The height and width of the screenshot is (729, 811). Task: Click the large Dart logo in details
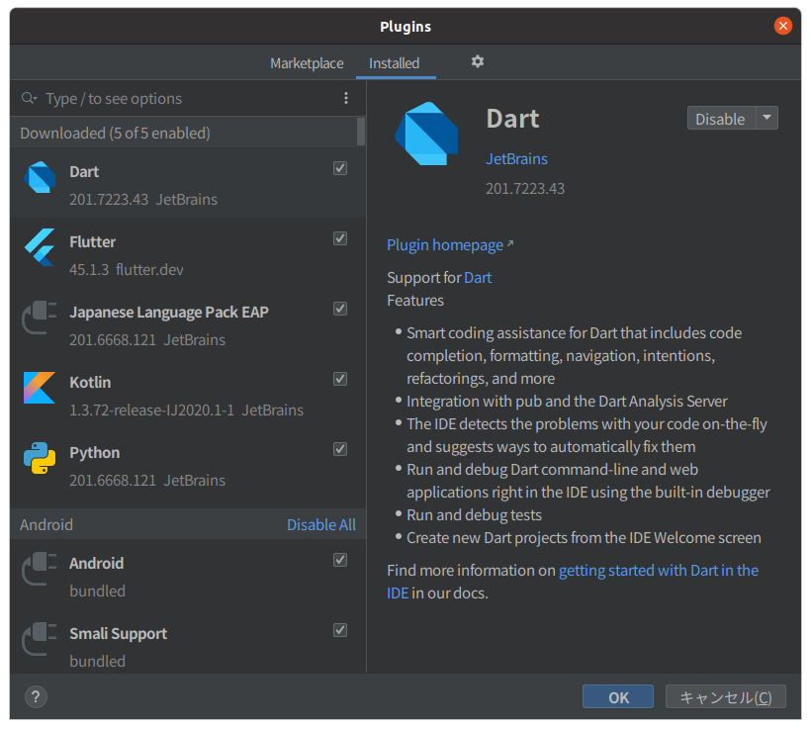426,134
